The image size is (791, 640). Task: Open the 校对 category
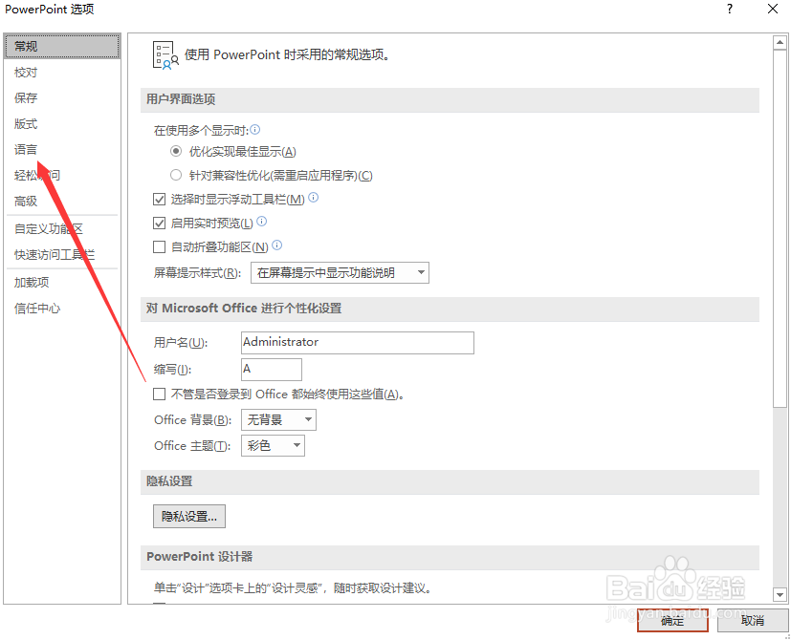(x=62, y=73)
